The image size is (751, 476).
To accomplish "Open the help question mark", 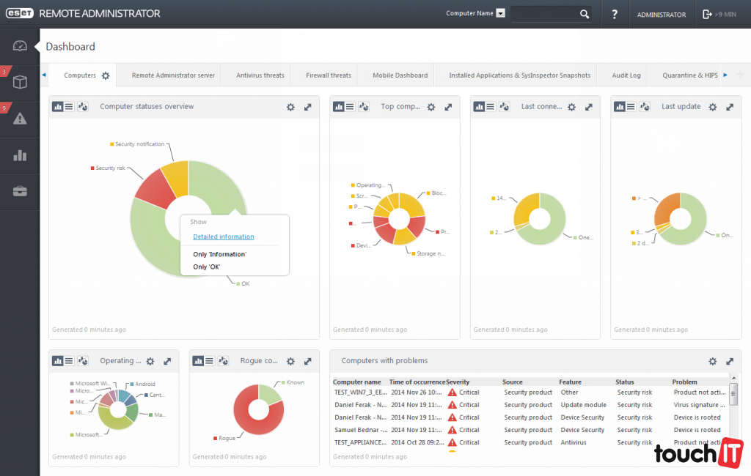I will [615, 15].
